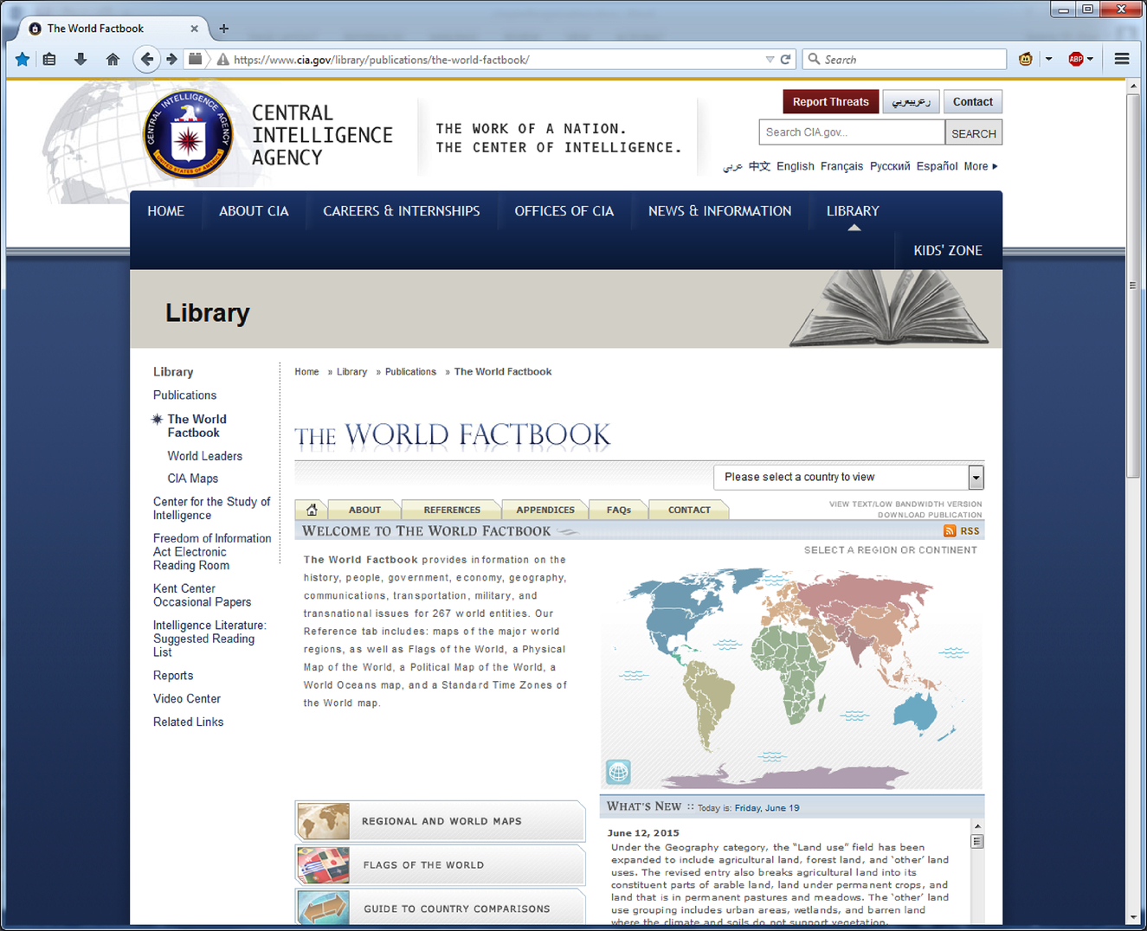Click the Regional and World Maps thumbnail
1147x931 pixels.
323,821
